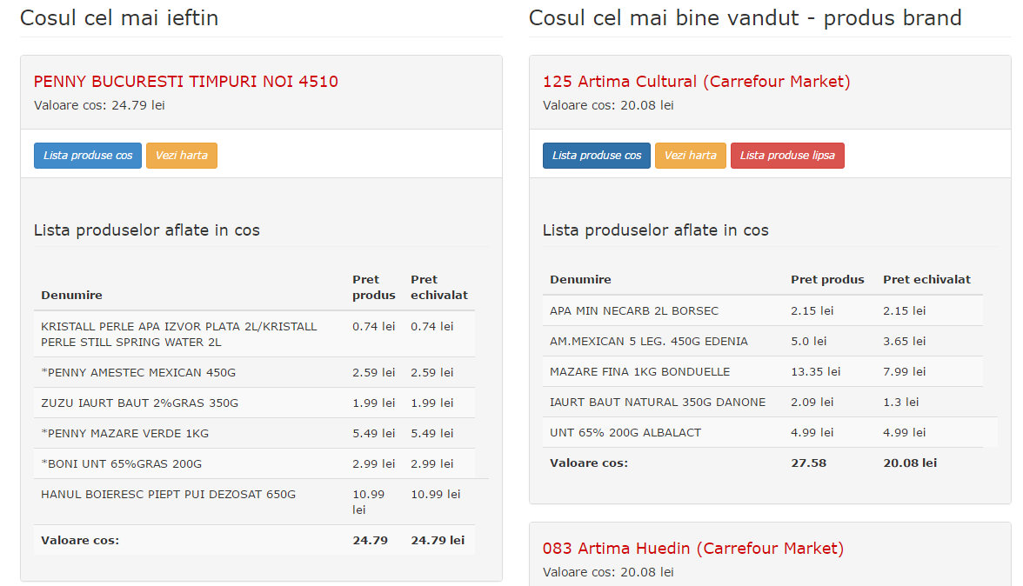Select the *PENNY AMESTEC MEXICAN 450G product name
1023x586 pixels.
(138, 373)
